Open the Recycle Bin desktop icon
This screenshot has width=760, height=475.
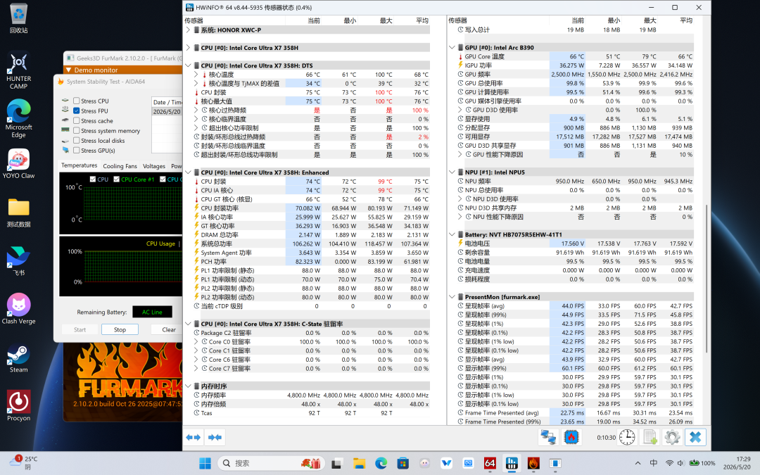click(x=18, y=18)
